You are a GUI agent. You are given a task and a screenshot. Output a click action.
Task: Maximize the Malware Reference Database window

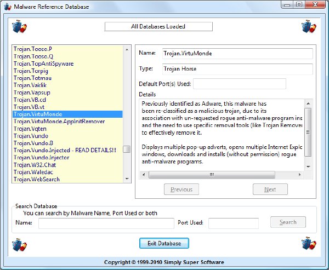pyautogui.click(x=299, y=4)
